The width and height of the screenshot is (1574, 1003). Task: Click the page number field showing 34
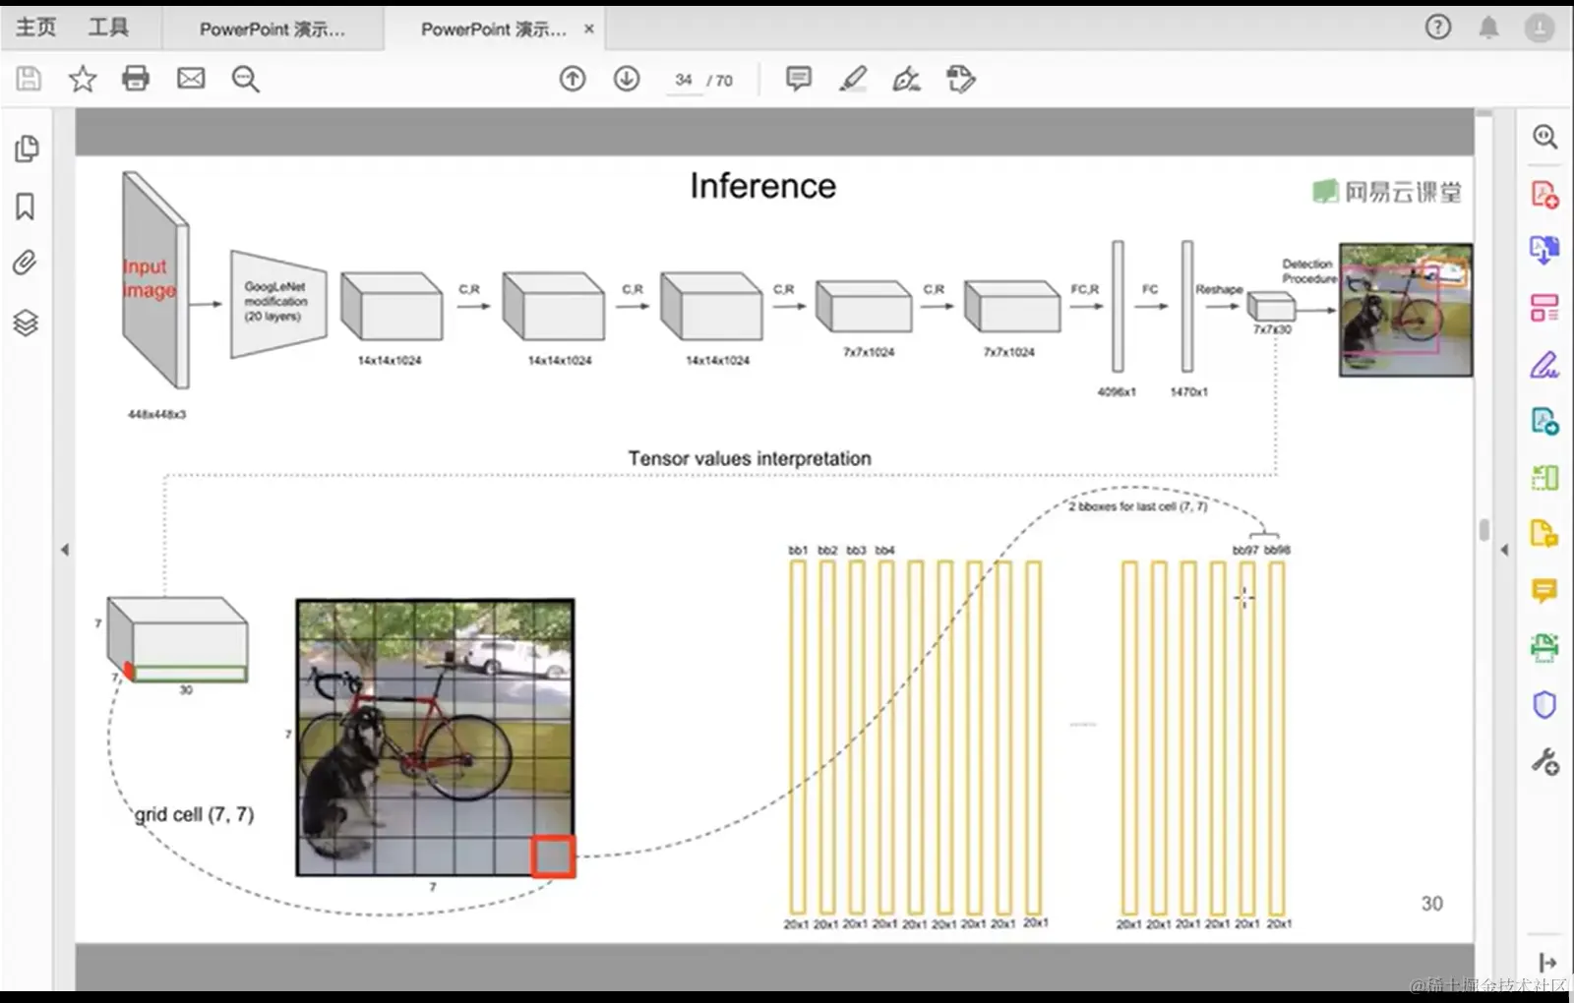684,81
